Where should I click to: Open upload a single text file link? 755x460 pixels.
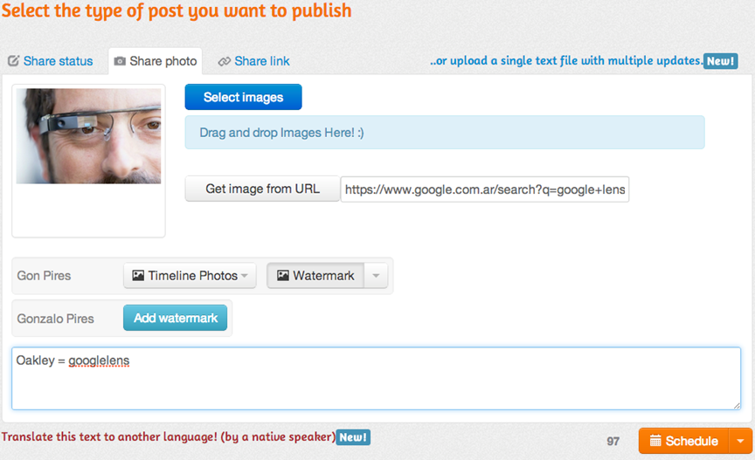click(x=566, y=60)
